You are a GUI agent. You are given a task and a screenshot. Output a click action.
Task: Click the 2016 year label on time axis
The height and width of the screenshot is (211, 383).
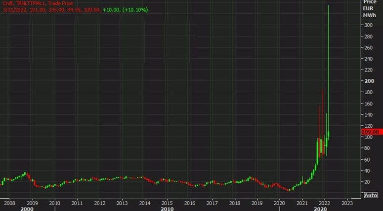click(190, 203)
